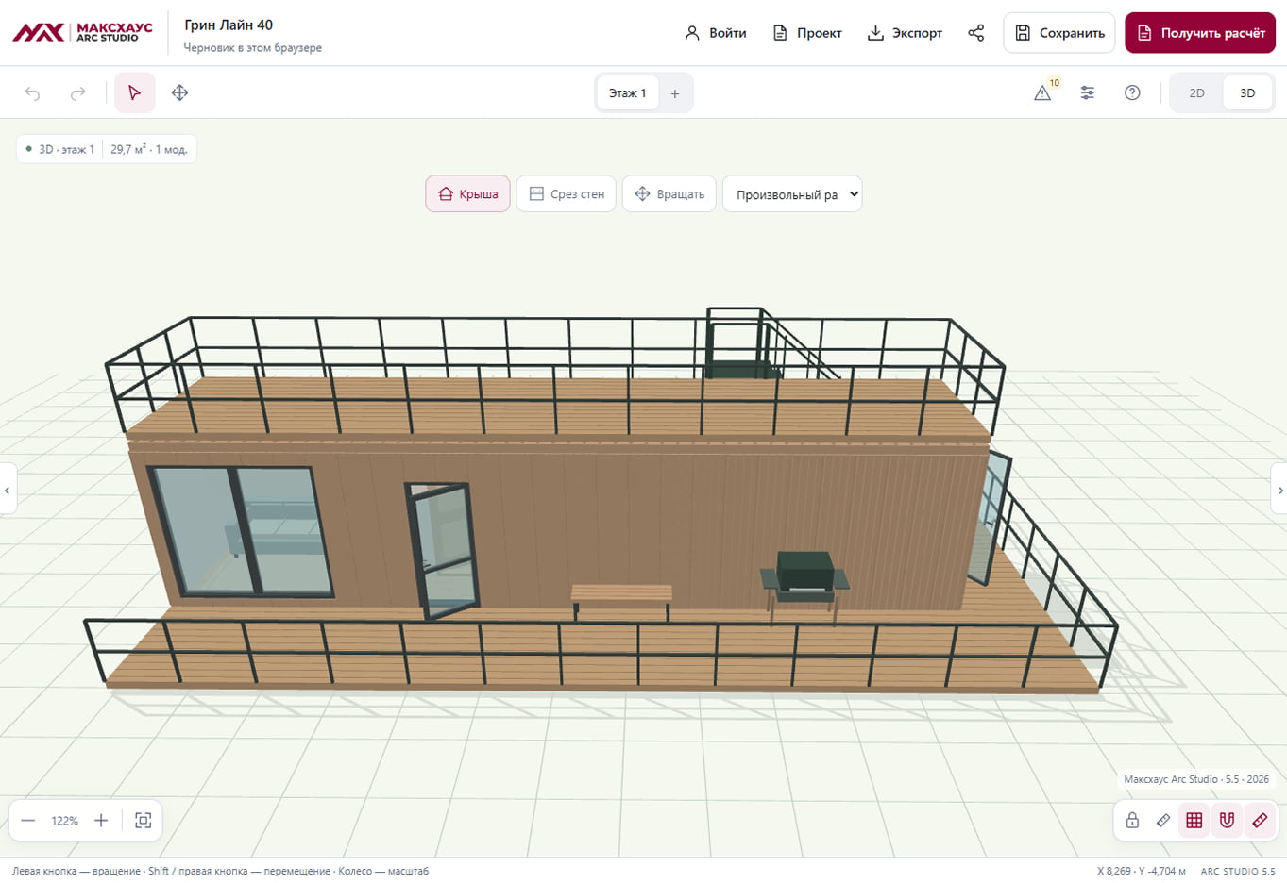Toggle the lock icon in bottom toolbar
The height and width of the screenshot is (883, 1287).
point(1132,821)
